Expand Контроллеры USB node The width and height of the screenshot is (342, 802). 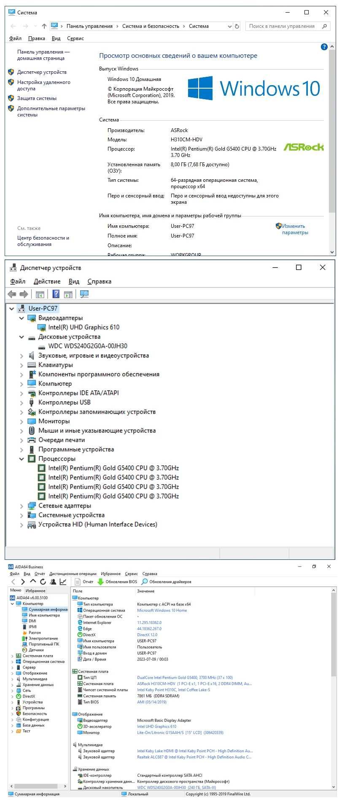pyautogui.click(x=22, y=402)
